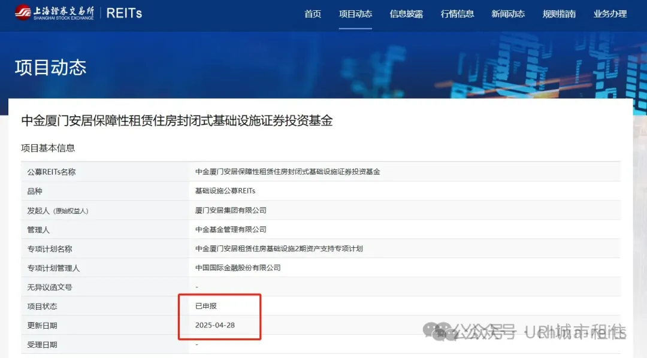
Task: Click the 发起人 (原始权益人) label
Action: tap(58, 210)
